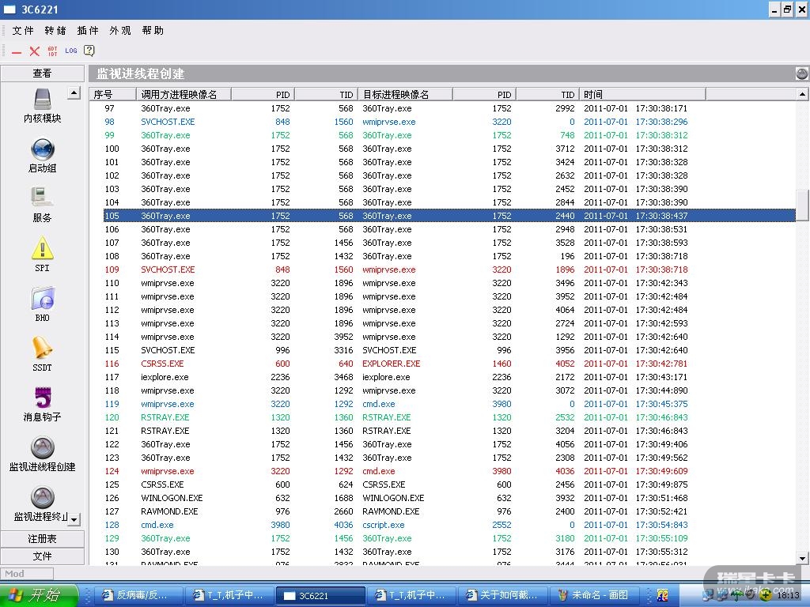The height and width of the screenshot is (607, 810).
Task: Switch to 反病毒/反... taskbar window
Action: pyautogui.click(x=141, y=595)
